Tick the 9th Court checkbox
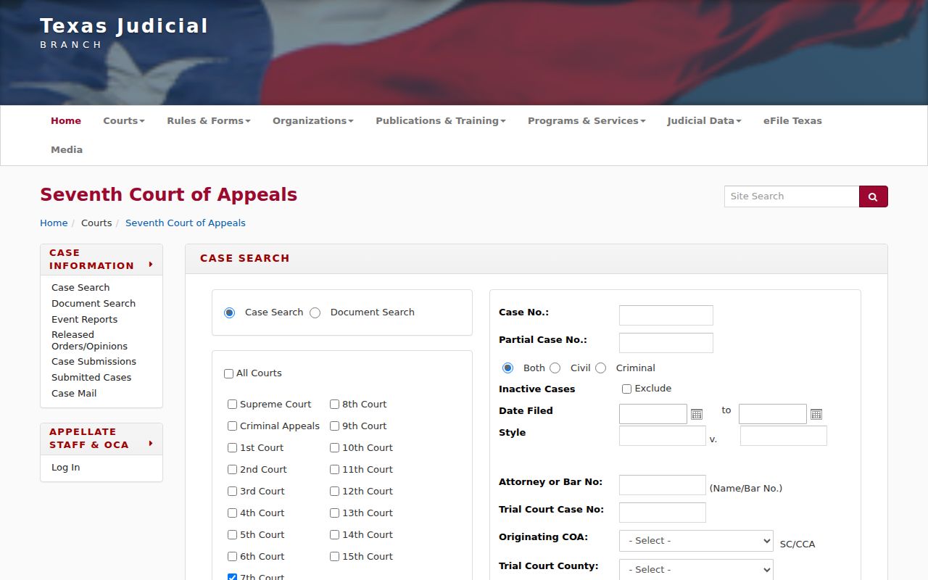 pyautogui.click(x=334, y=426)
